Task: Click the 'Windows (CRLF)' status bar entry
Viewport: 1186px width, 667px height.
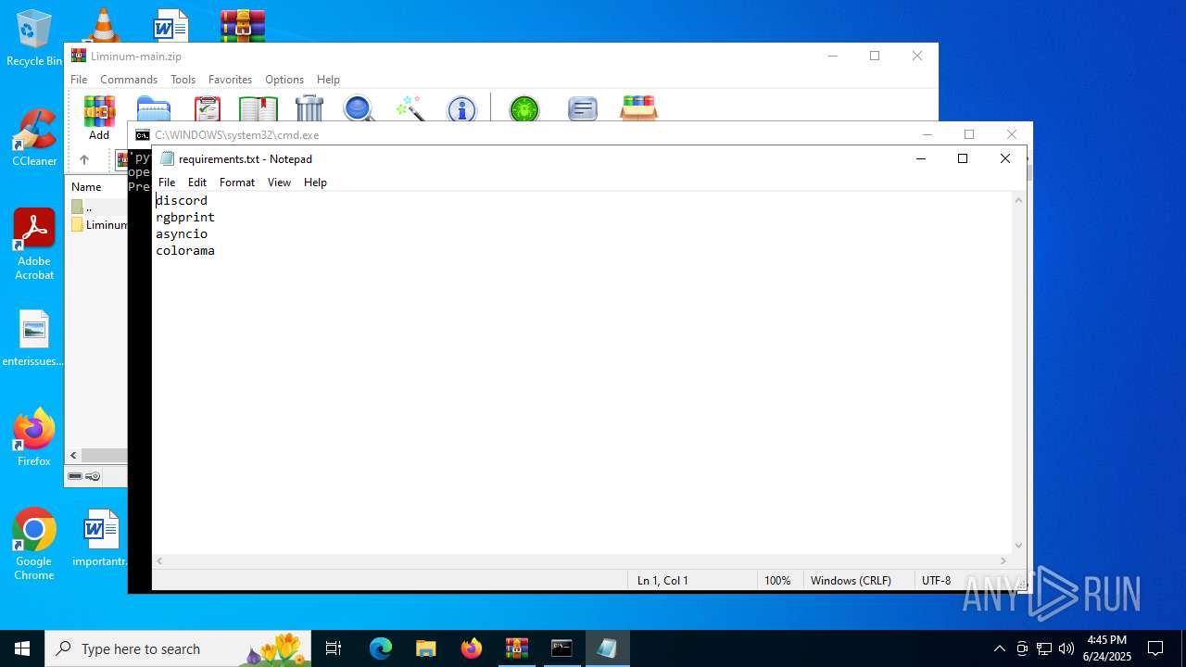Action: point(851,581)
